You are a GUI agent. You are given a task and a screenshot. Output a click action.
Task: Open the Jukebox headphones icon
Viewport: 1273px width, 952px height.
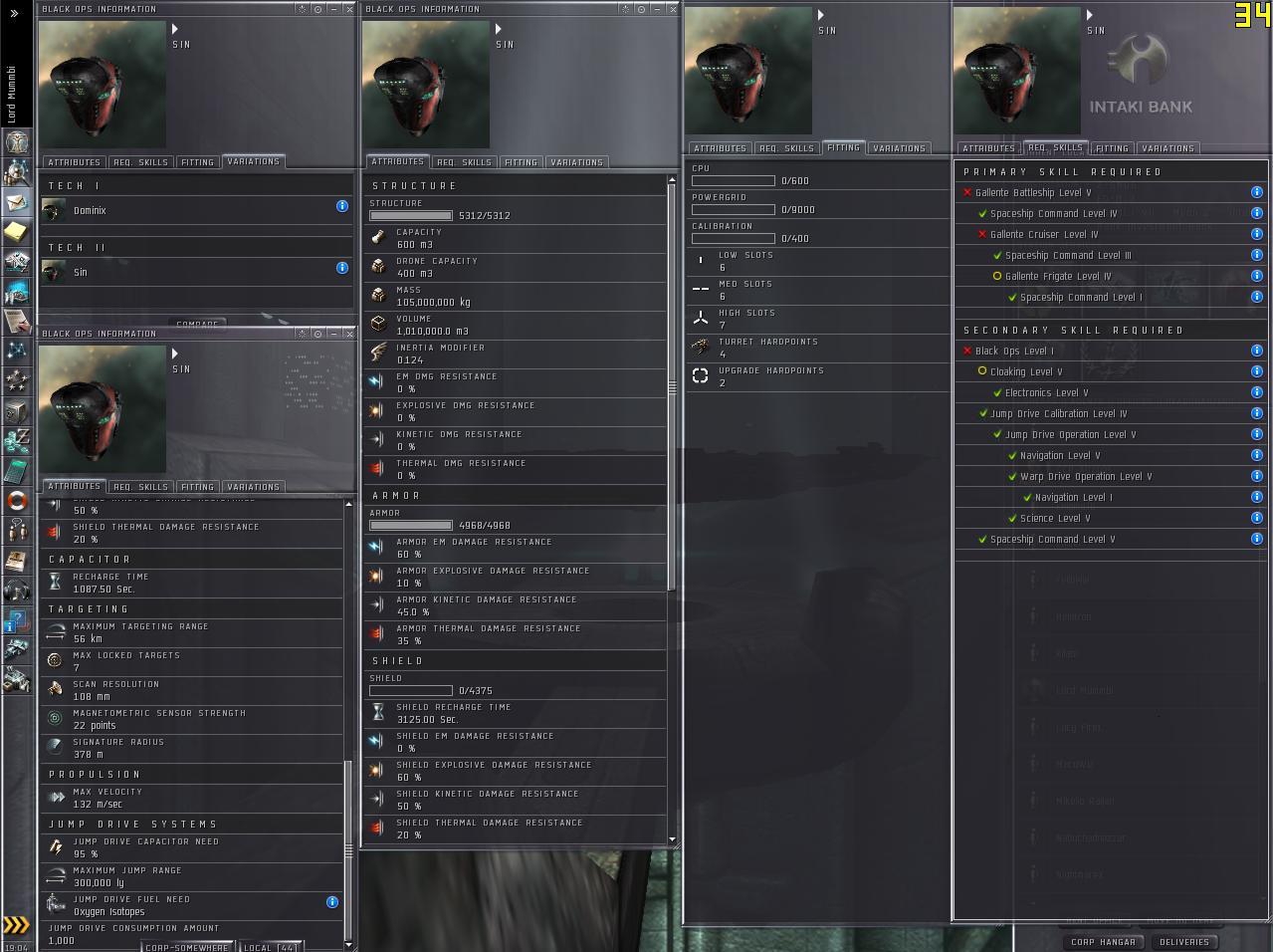tap(17, 592)
